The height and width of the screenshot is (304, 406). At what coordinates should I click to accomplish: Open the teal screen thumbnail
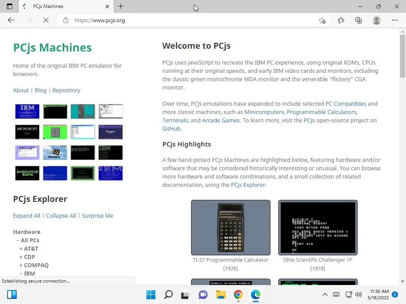coord(82,111)
